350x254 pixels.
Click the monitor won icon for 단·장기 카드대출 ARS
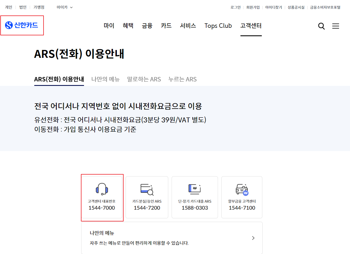tap(195, 189)
